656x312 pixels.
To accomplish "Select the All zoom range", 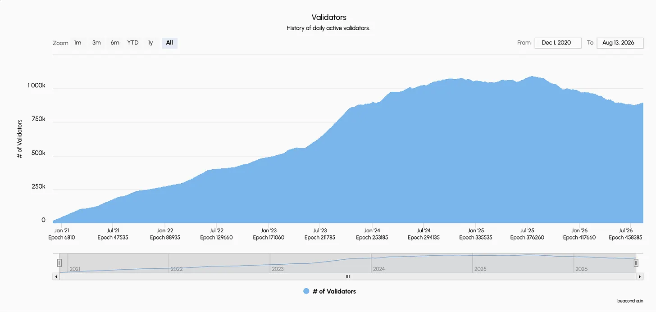I will click(169, 43).
